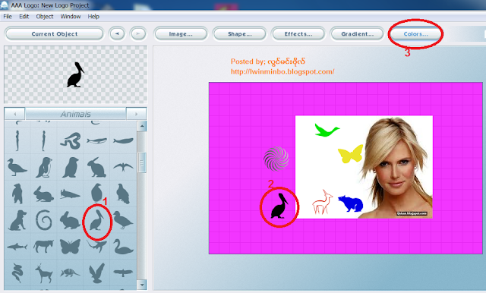Viewport: 486px width, 293px height.
Task: Pick the perched hawk above the pelican
Action: (x=96, y=194)
